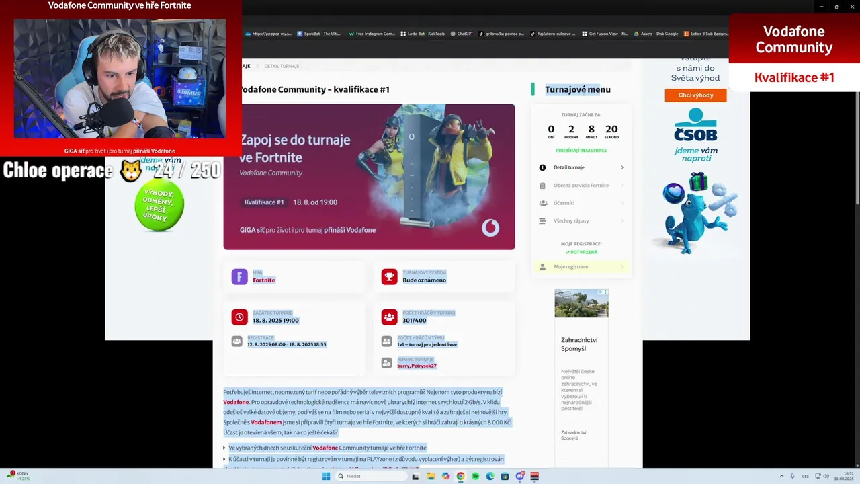The image size is (860, 484).
Task: Open the Zahradnictví Spomyšl ad heading
Action: pyautogui.click(x=579, y=344)
